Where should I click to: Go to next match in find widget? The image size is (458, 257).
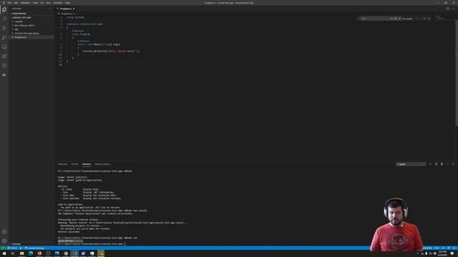point(421,19)
